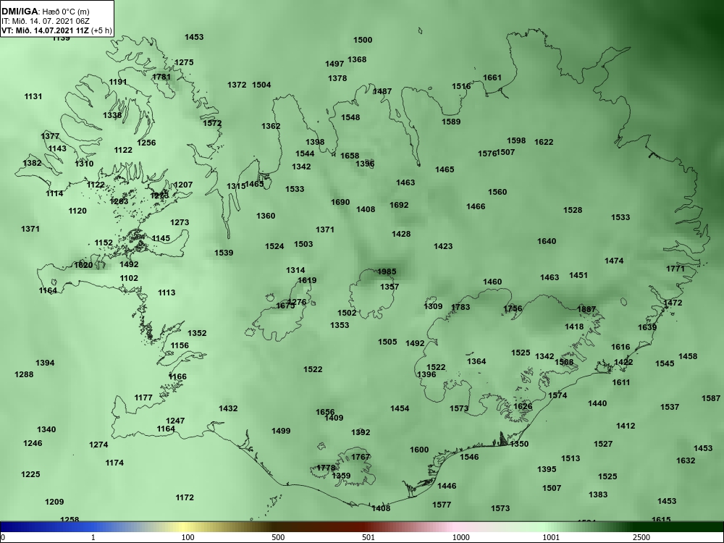Click the map value 1783
The width and height of the screenshot is (724, 543).
(460, 307)
